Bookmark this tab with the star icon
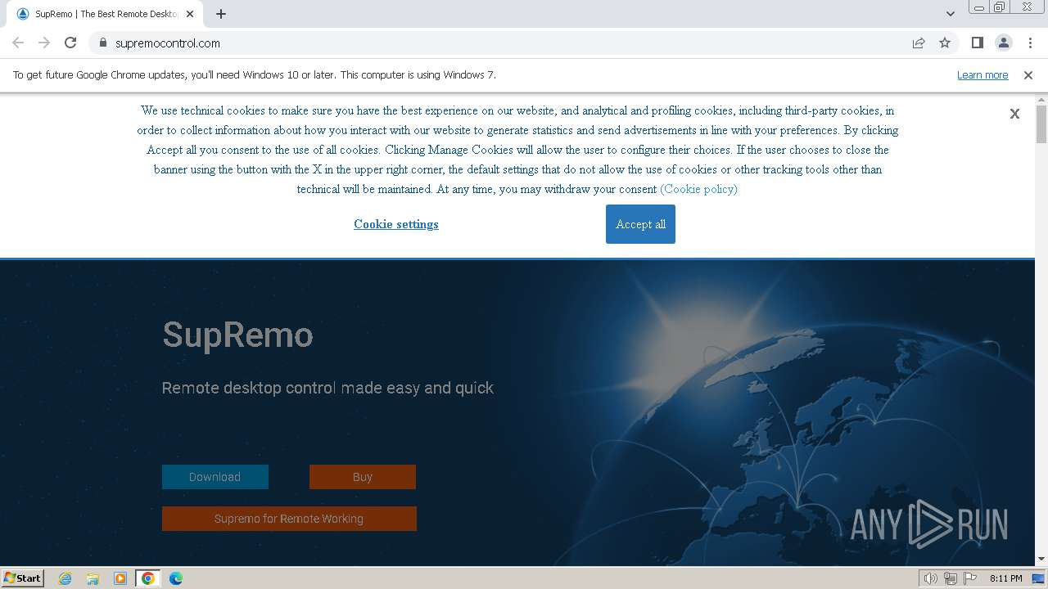 [945, 43]
